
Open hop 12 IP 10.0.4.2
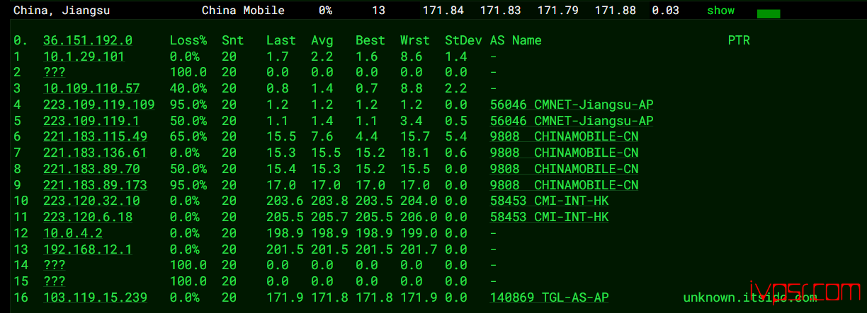(73, 233)
